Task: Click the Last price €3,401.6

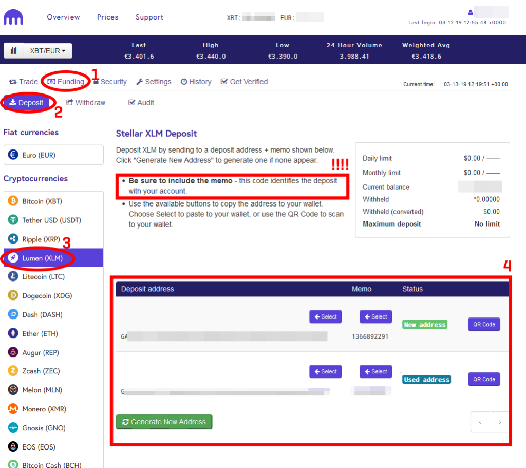Action: (x=139, y=57)
